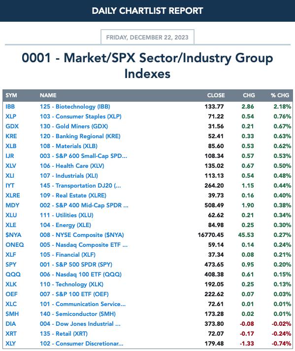Click the QQQ symbol link
Image resolution: width=295 pixels, height=351 pixels.
click(13, 274)
